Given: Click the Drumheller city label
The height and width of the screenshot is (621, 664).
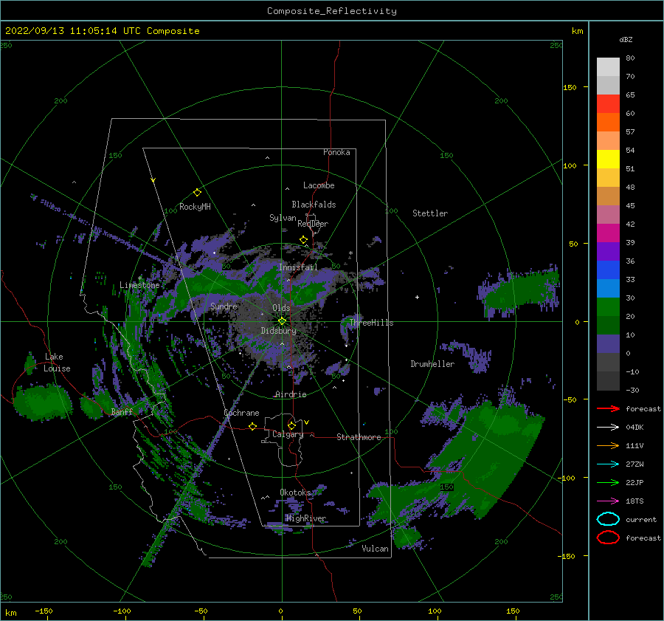Looking at the screenshot, I should click(x=432, y=364).
